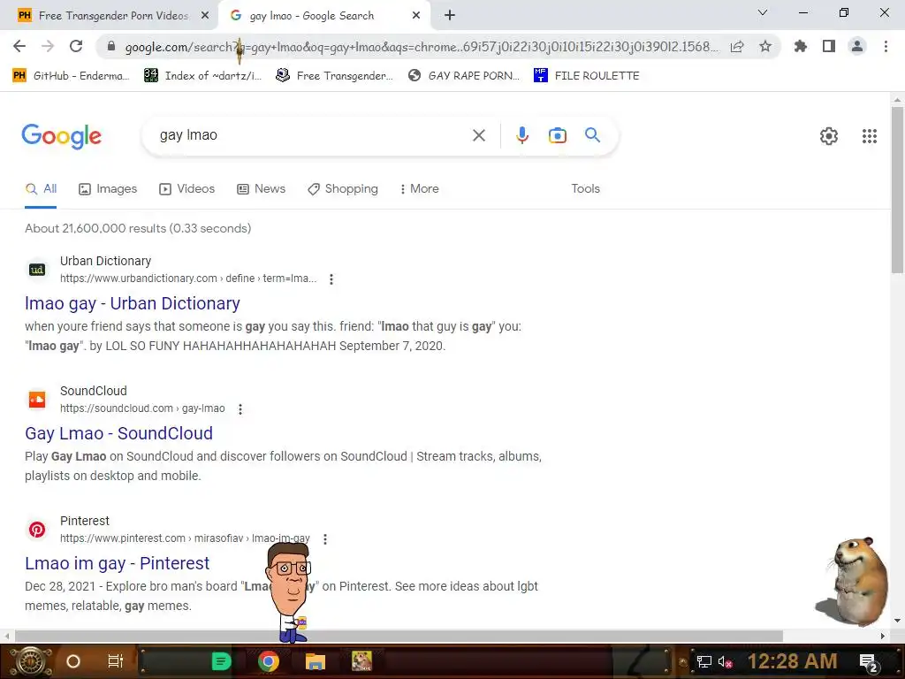Close the 'gay lmao - Google Search' tab
Image resolution: width=905 pixels, height=679 pixels.
click(x=416, y=16)
